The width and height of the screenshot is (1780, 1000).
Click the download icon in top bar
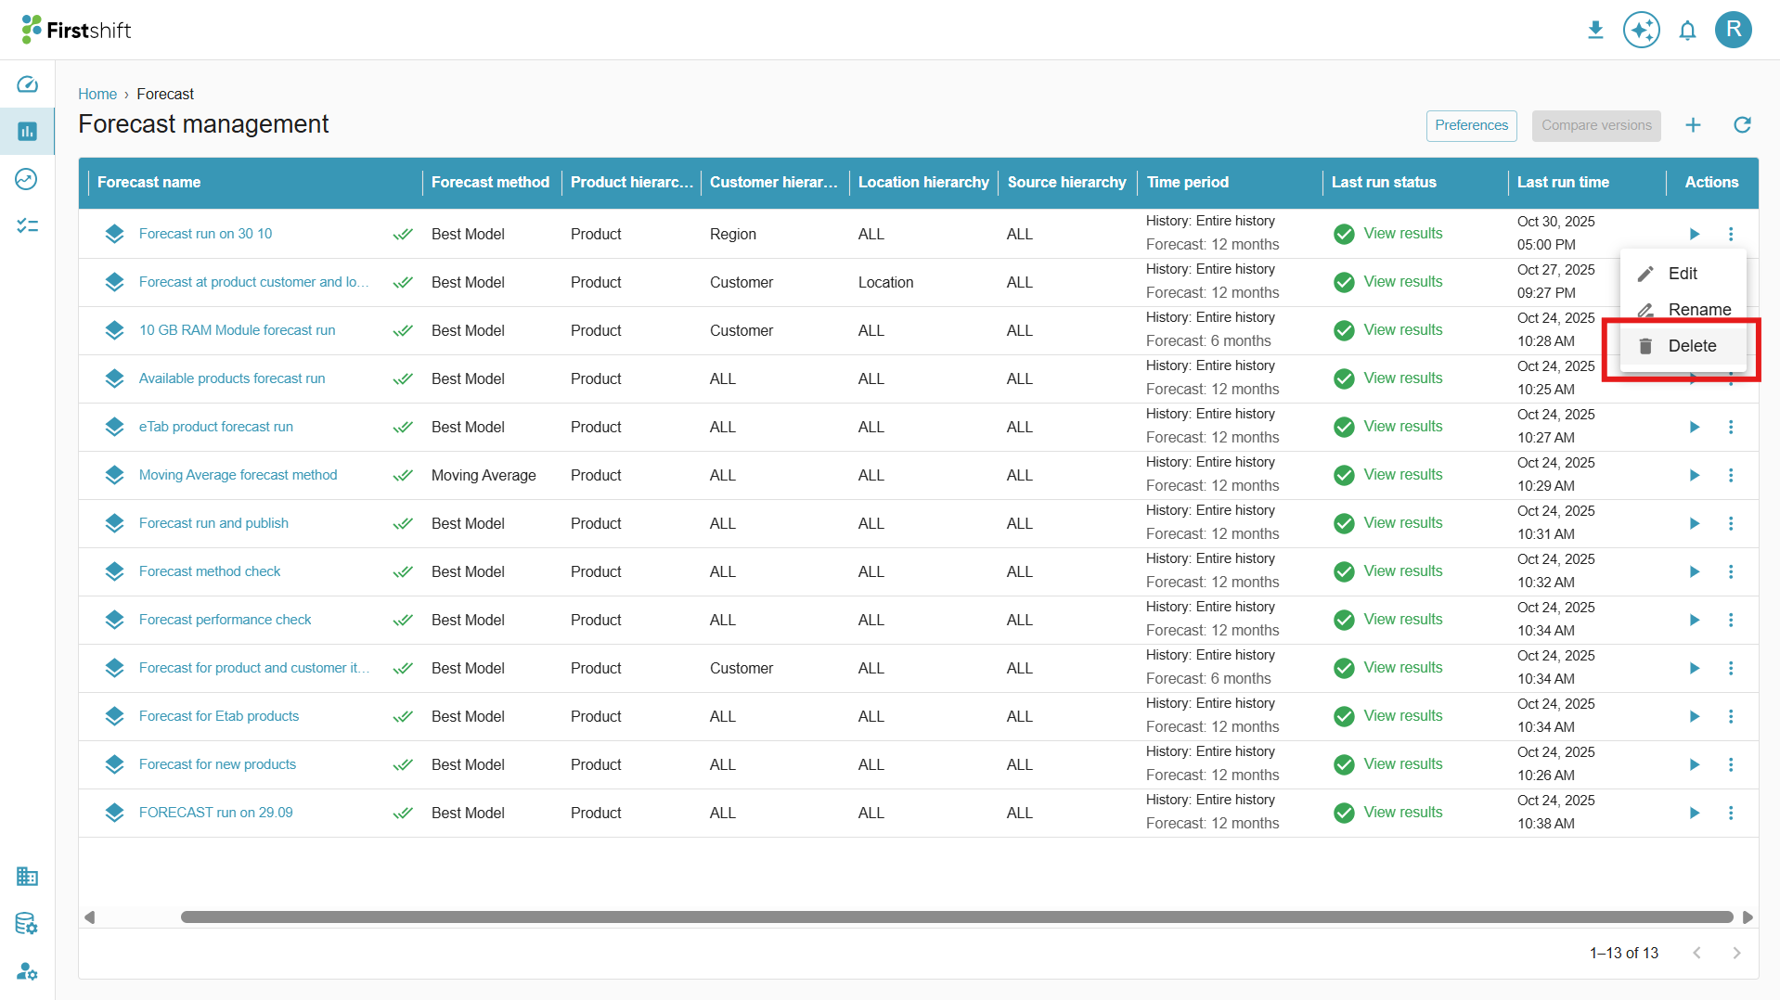(1595, 31)
